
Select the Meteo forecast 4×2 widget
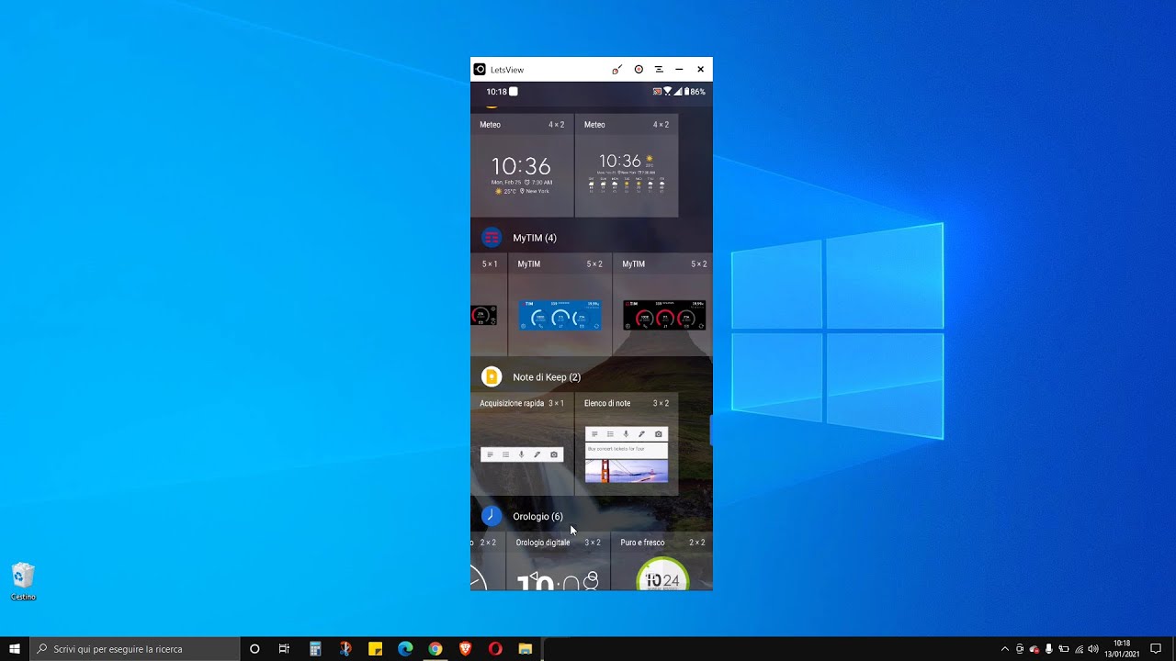point(627,165)
